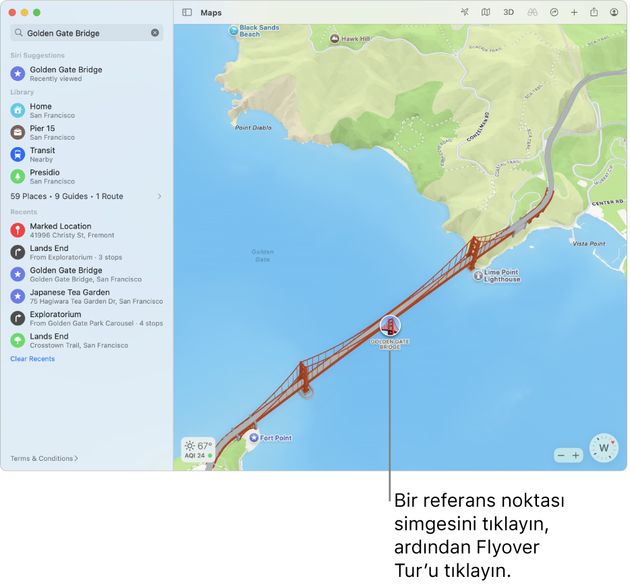This screenshot has width=630, height=585.
Task: Click the Transit train icon
Action: click(x=18, y=155)
